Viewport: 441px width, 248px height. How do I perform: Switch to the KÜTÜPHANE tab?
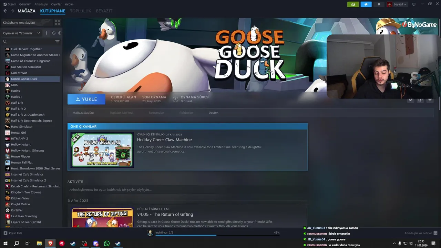53,11
